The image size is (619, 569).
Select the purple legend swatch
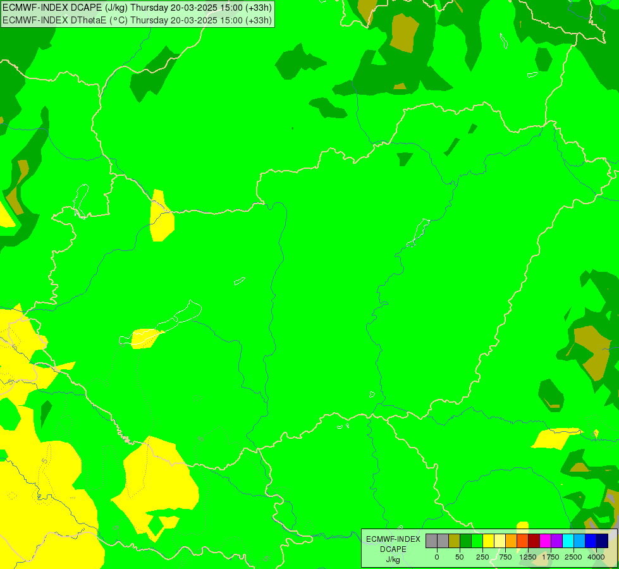[x=556, y=541]
